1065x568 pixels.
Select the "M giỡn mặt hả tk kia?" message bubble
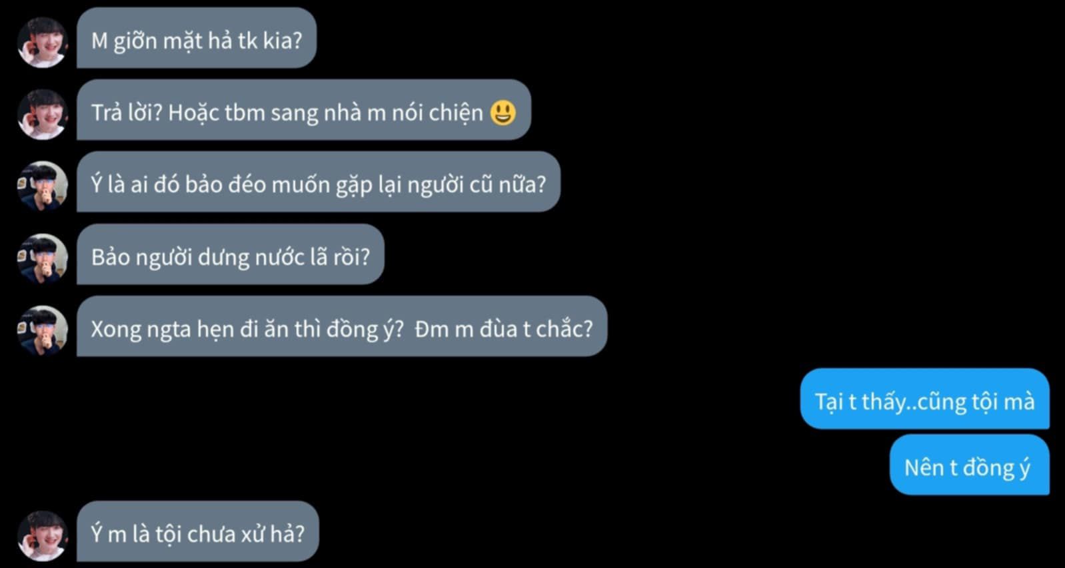click(x=197, y=38)
